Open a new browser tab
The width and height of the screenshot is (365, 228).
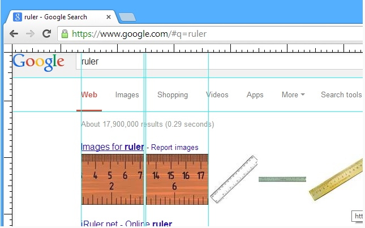tap(127, 17)
